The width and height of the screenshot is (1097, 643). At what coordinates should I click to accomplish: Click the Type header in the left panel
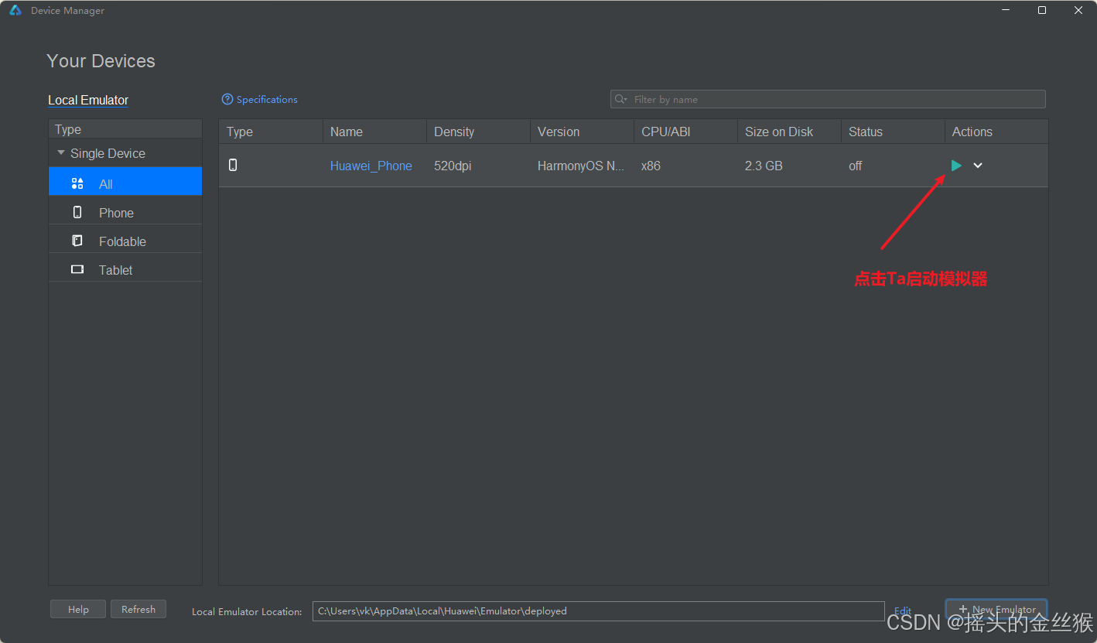tap(125, 129)
